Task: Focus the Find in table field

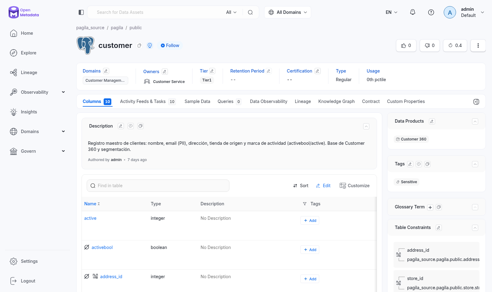Action: (x=158, y=186)
